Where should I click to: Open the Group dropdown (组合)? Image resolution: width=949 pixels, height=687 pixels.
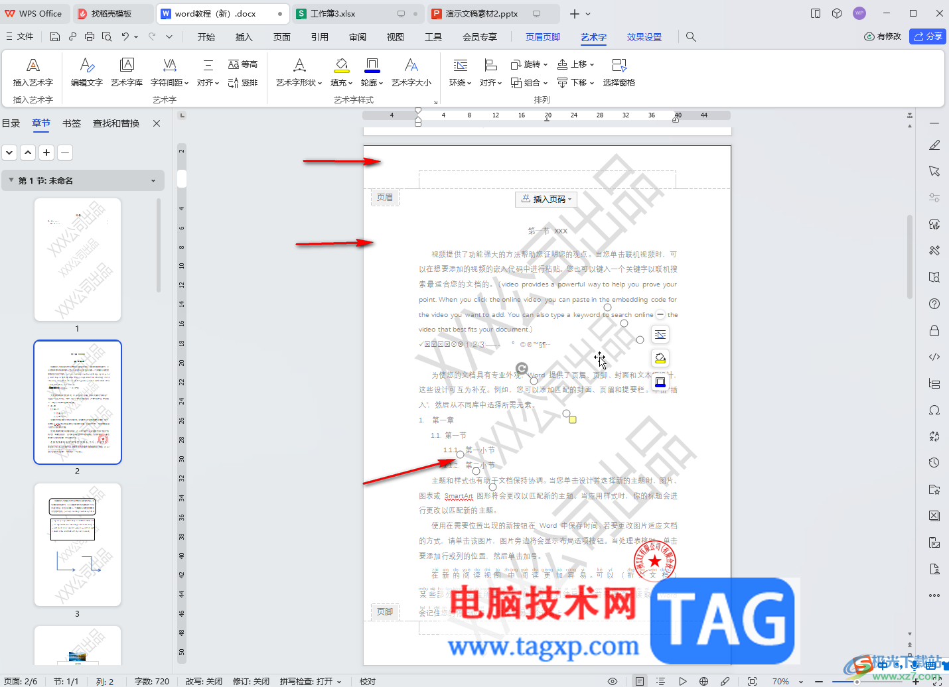[529, 83]
